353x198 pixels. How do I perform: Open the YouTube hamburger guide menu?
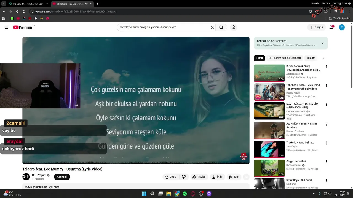tap(7, 27)
